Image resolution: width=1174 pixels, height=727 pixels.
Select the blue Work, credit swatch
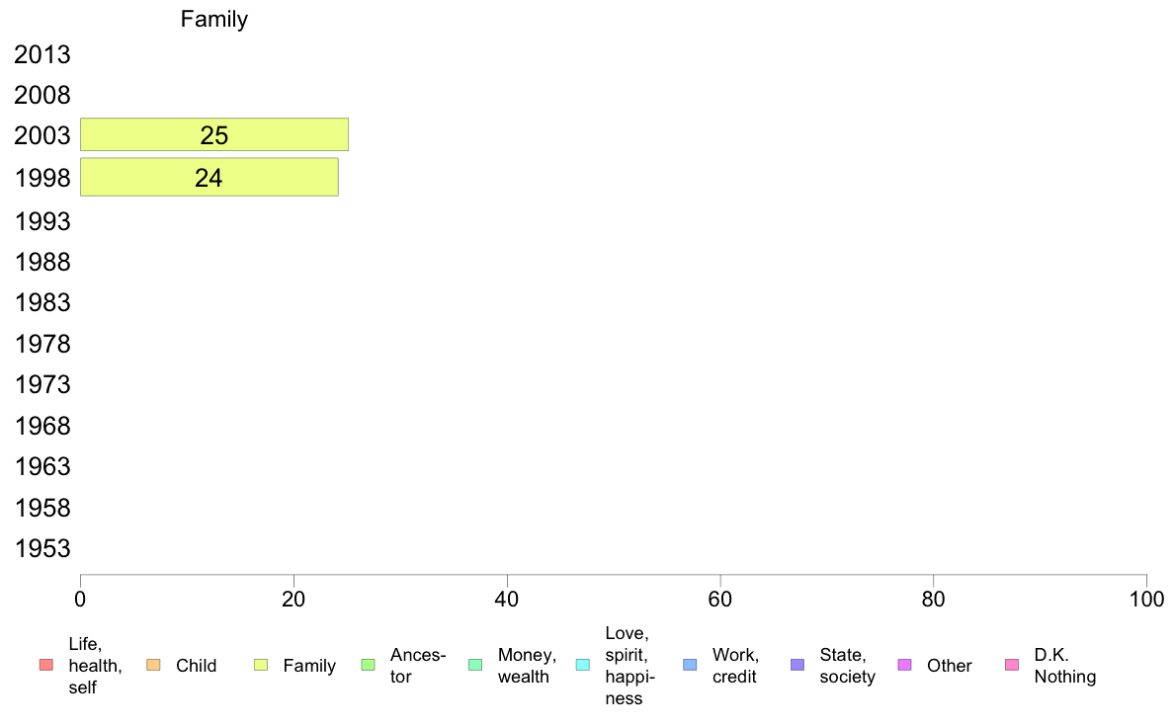tap(691, 665)
